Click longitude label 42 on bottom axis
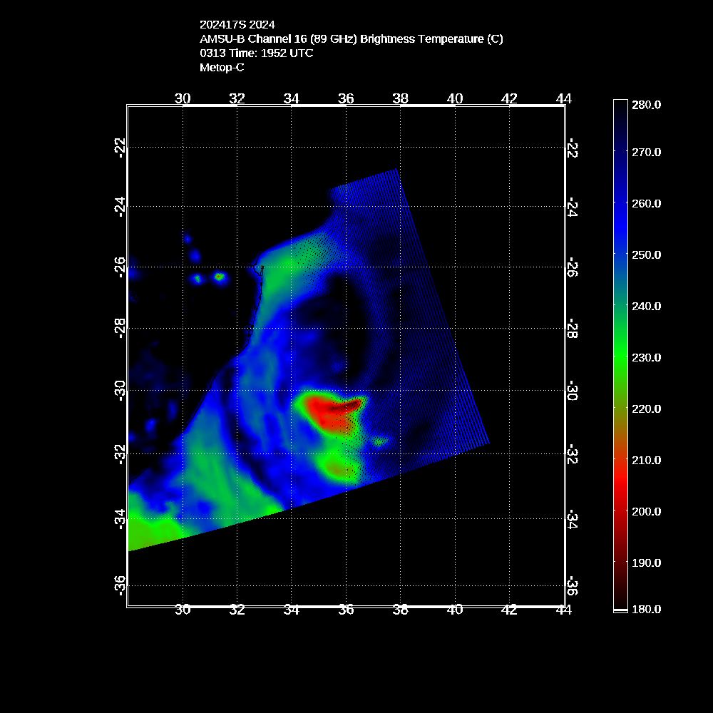The width and height of the screenshot is (713, 713). [509, 610]
